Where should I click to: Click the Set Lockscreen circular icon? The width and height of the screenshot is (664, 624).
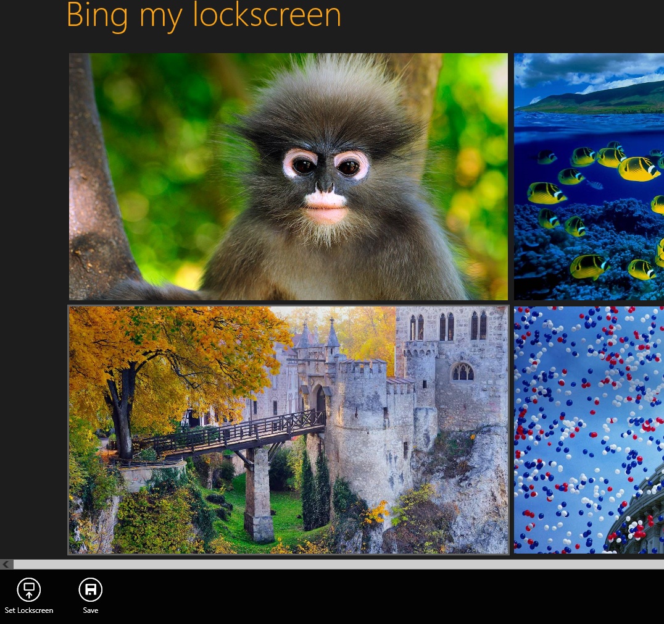29,589
